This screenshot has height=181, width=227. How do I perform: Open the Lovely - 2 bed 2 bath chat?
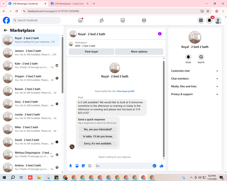pos(30,116)
